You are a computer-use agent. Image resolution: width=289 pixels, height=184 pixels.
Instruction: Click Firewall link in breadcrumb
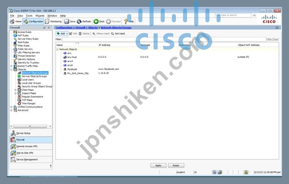point(80,28)
